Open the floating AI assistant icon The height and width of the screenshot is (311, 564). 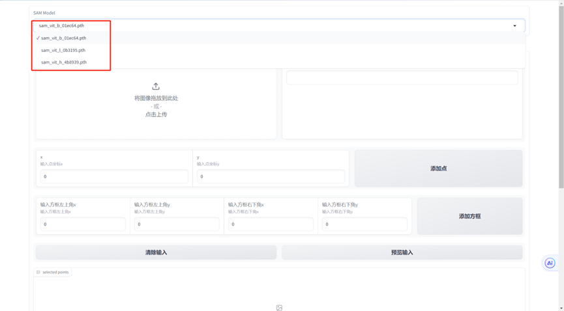click(x=550, y=264)
